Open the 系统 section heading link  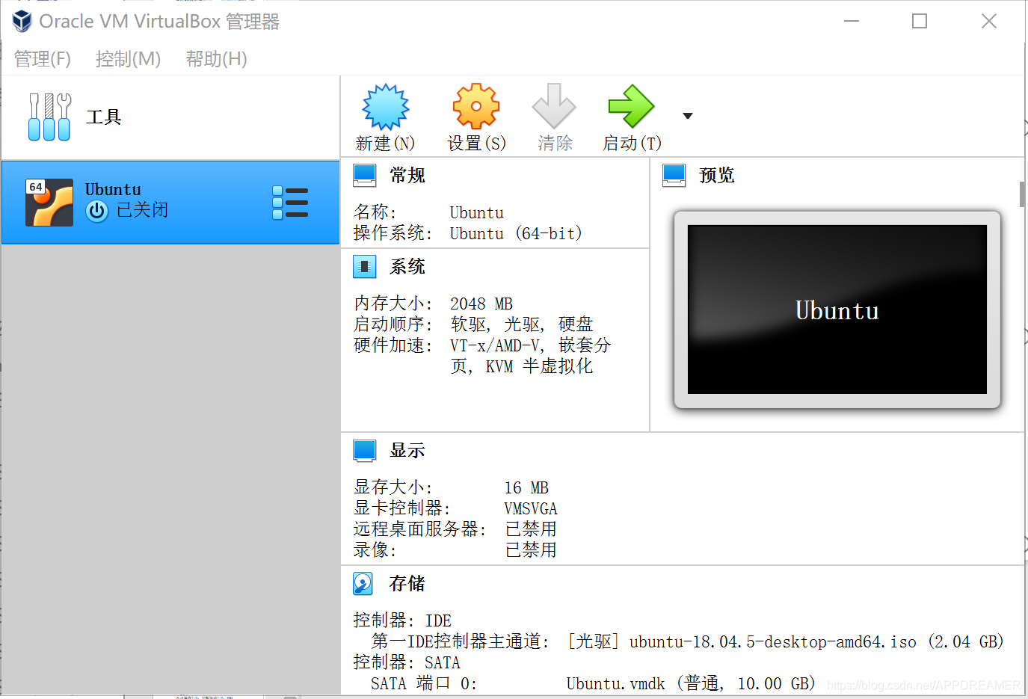point(407,267)
